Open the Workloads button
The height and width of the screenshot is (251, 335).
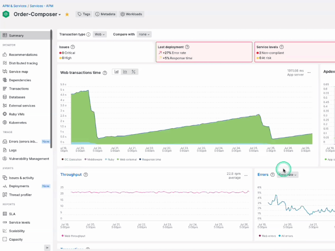(x=131, y=14)
